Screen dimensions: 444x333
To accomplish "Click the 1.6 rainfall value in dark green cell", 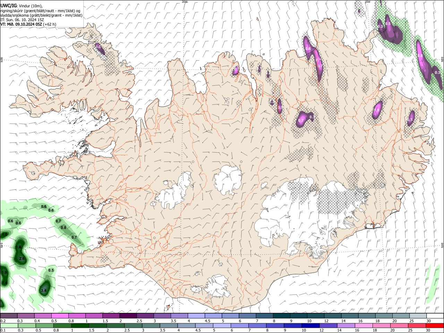I will pos(18,247).
